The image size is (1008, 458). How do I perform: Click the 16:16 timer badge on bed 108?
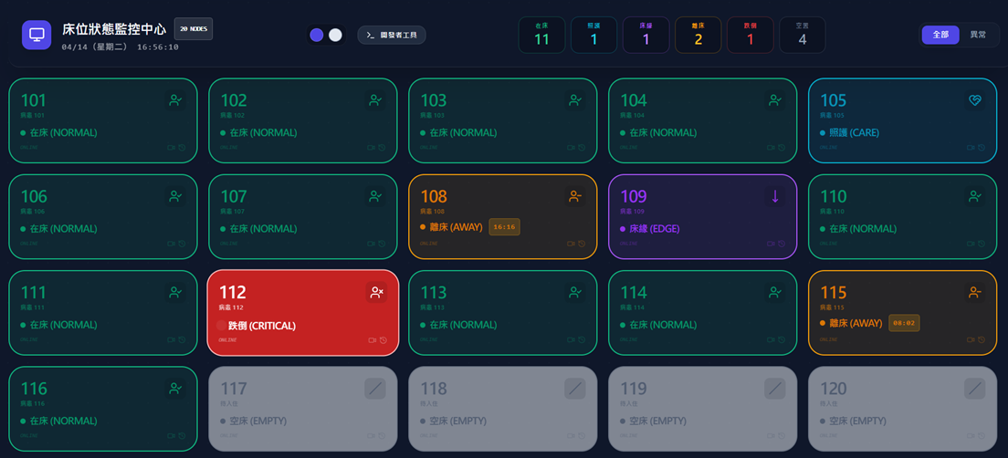point(505,227)
